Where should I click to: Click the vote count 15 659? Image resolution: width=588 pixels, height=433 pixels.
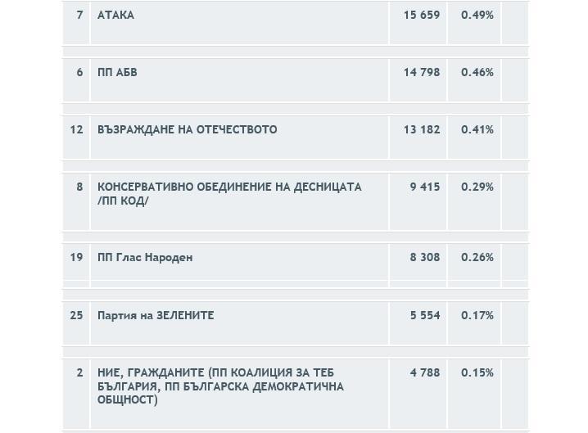421,16
